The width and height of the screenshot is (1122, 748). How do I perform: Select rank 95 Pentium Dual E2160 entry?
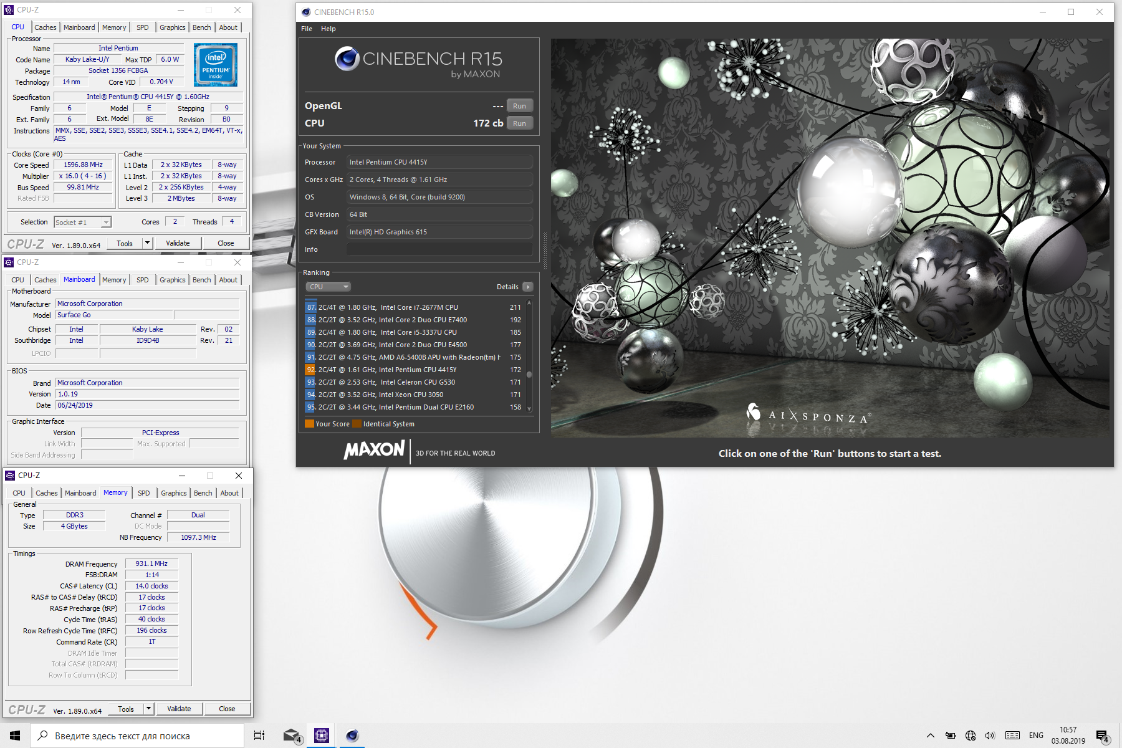[x=414, y=407]
